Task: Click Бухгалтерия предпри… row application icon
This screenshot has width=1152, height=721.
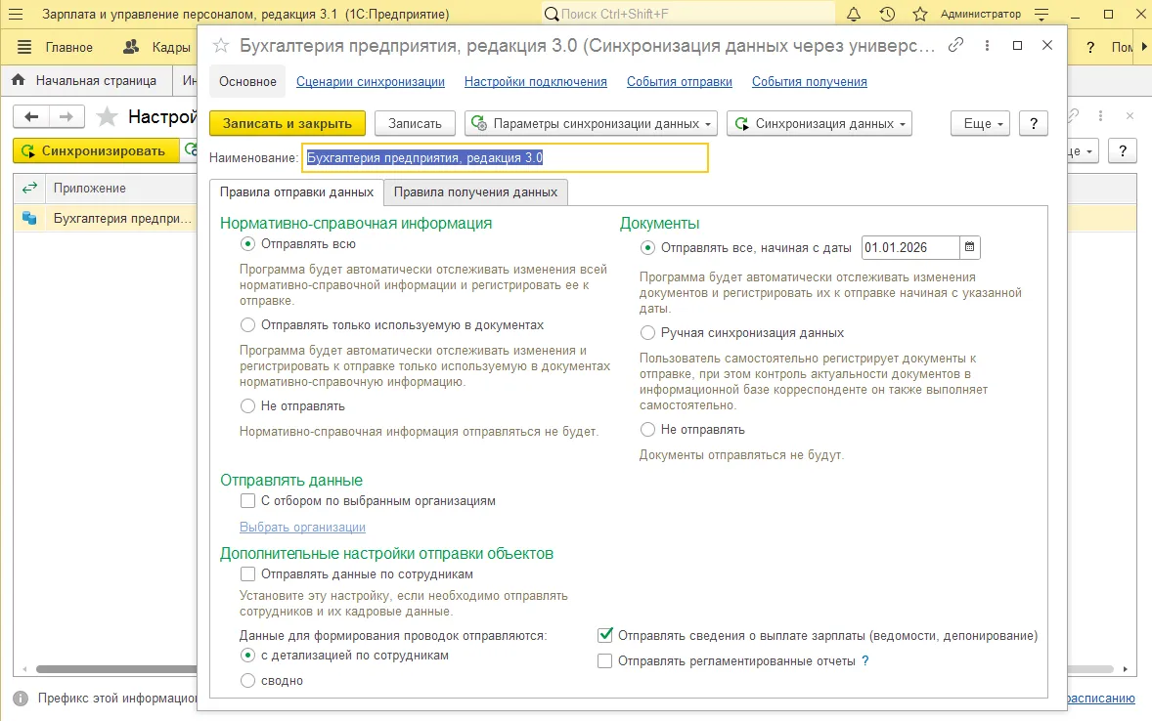Action: (x=29, y=218)
